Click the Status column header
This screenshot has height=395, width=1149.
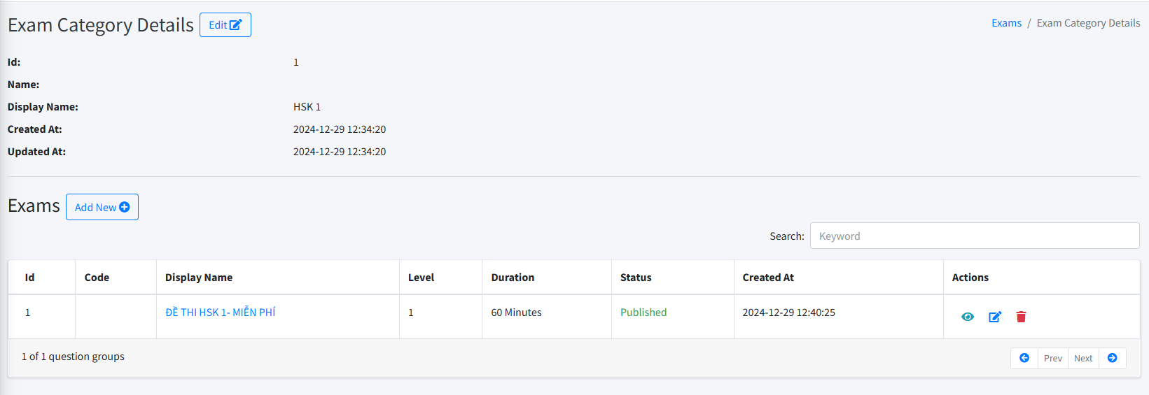636,278
